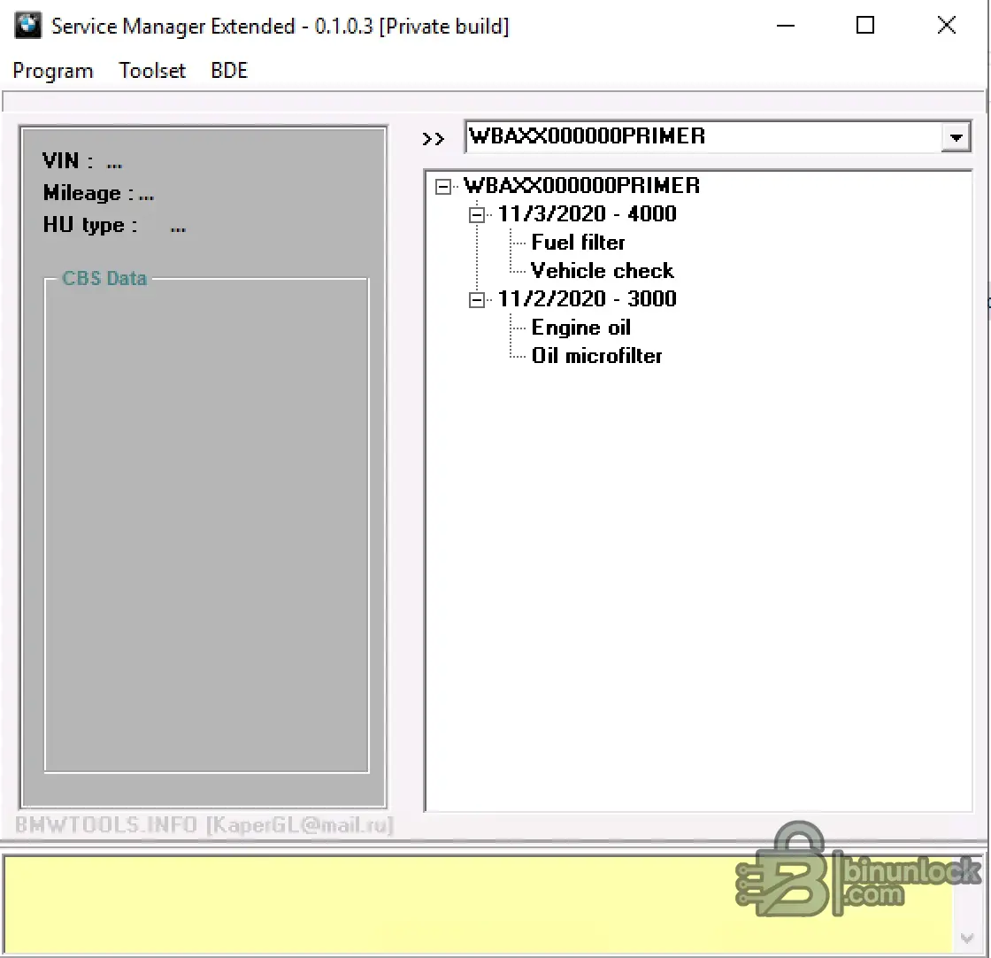Open the Toolset menu
The width and height of the screenshot is (991, 958).
151,71
